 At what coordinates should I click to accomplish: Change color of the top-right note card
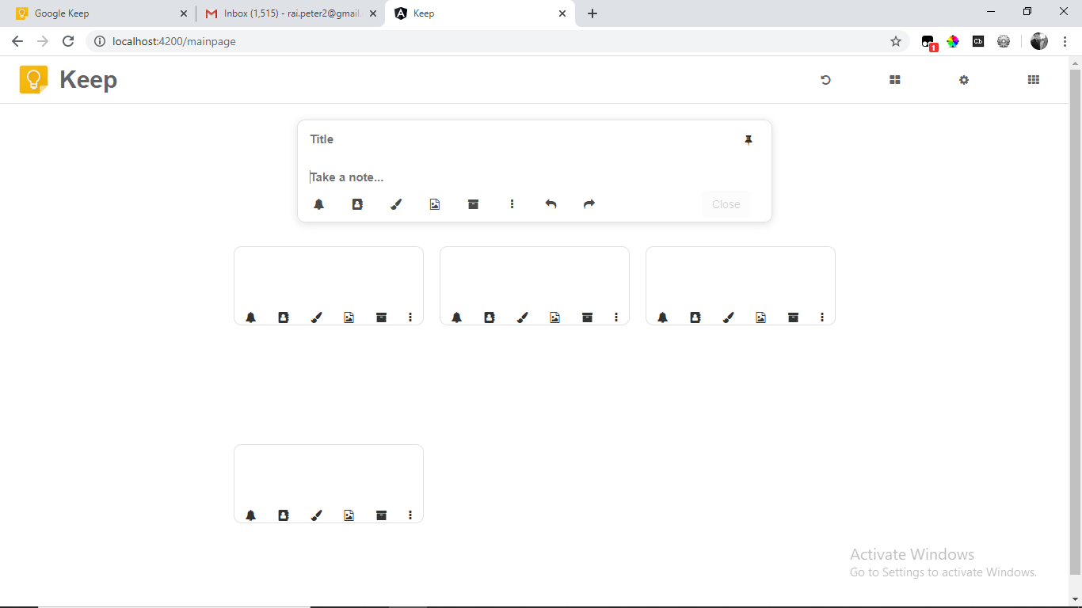[728, 317]
